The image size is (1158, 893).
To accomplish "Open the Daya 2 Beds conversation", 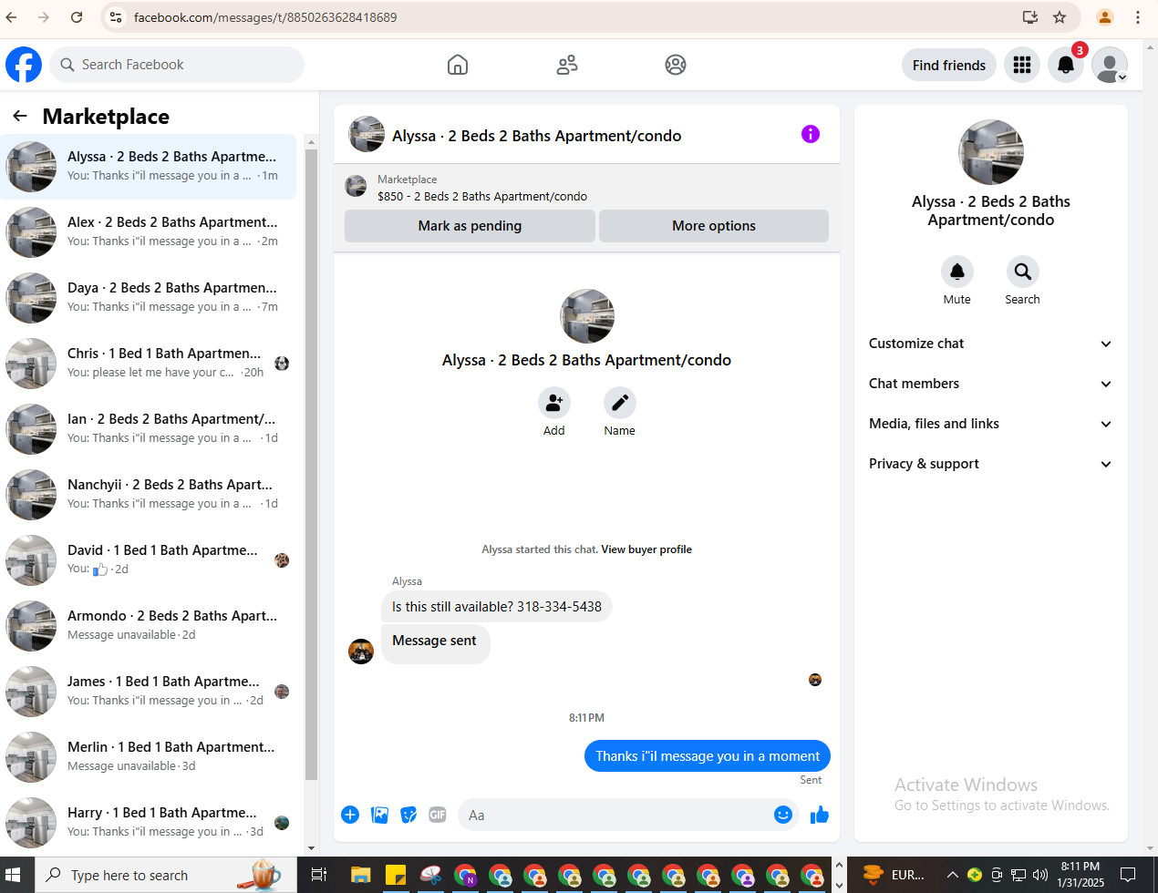I will 149,298.
